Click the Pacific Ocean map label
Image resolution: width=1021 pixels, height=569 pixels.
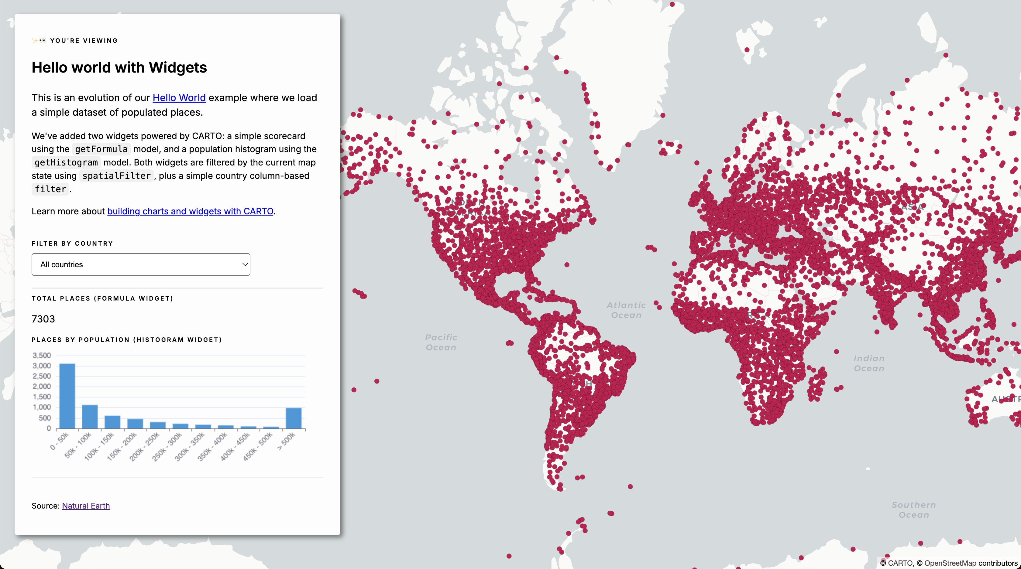(441, 342)
